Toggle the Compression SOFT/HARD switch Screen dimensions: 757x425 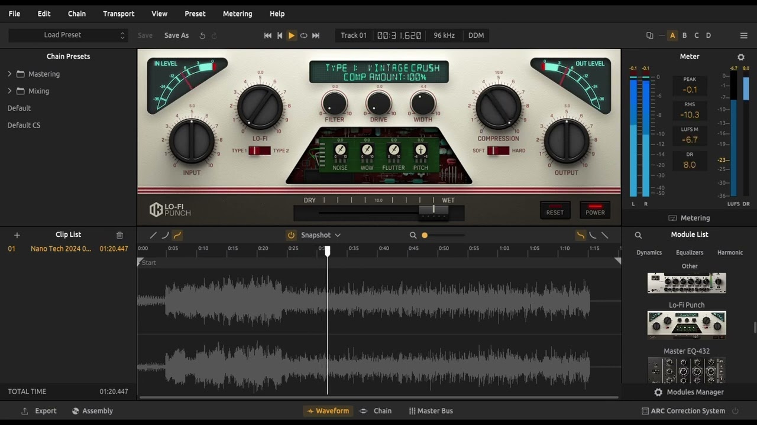pyautogui.click(x=498, y=151)
